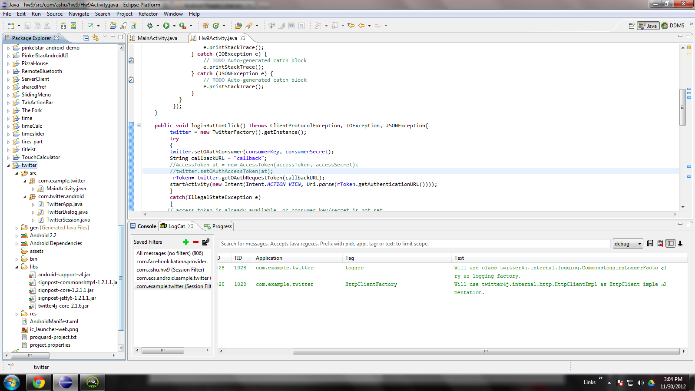Switch to the Console tab
Screen dimensions: 695x391
(143, 226)
